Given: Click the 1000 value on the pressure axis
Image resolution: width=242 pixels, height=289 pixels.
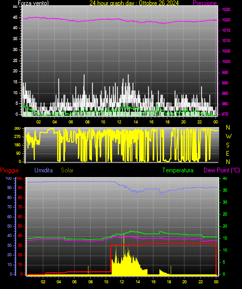Looking at the screenshot, I should [x=226, y=61].
